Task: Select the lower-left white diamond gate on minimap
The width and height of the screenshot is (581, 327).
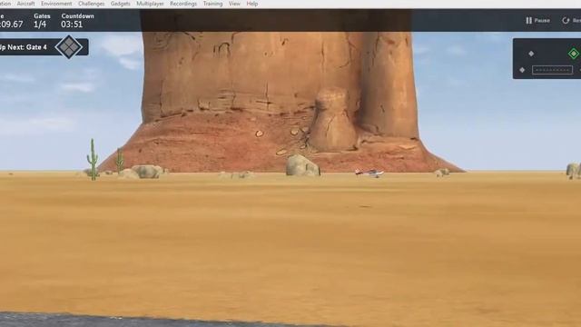Action: 522,70
